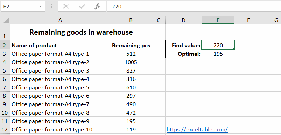
Task: Select cell 'Office paper format-A4 type-2'
Action: (60, 62)
